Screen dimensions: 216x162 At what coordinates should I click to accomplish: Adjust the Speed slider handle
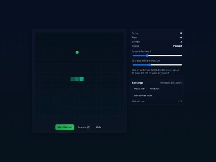(x=147, y=56)
